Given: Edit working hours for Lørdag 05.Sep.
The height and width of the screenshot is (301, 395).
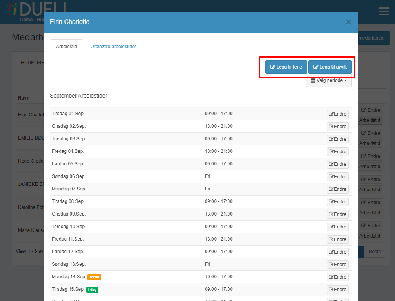Looking at the screenshot, I should (338, 164).
